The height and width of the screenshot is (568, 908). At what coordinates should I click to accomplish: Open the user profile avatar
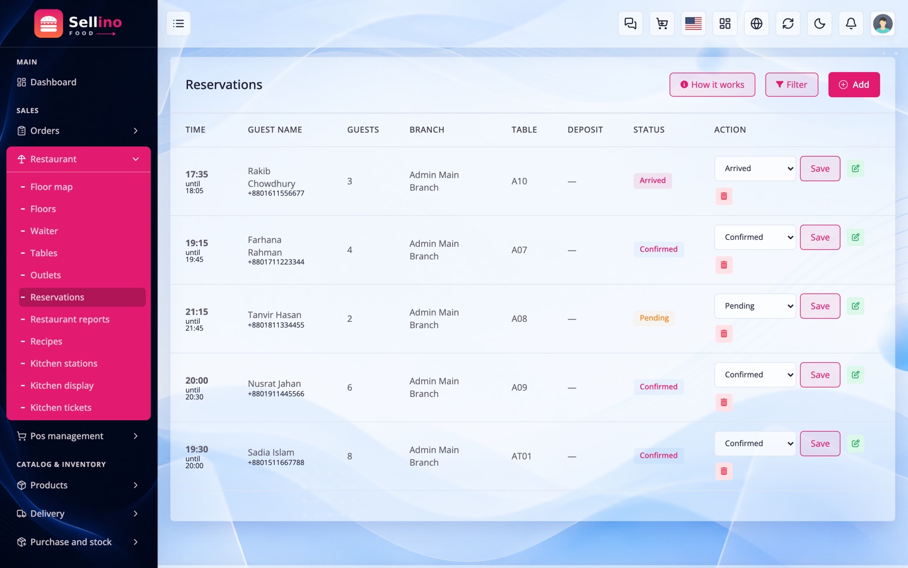pos(882,23)
